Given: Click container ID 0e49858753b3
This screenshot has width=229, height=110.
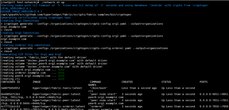Looking at the screenshot, I should [10, 94].
